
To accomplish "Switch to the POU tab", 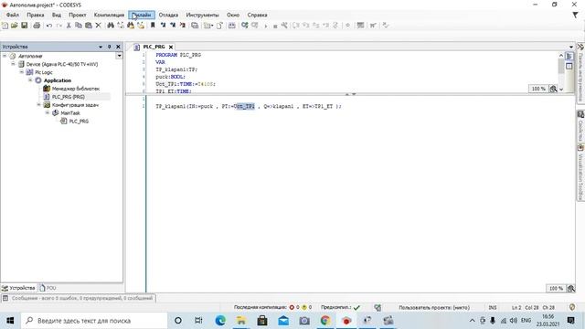I will [x=48, y=288].
